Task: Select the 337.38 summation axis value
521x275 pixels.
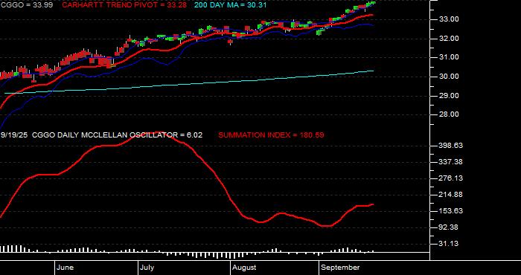Action: (451, 162)
